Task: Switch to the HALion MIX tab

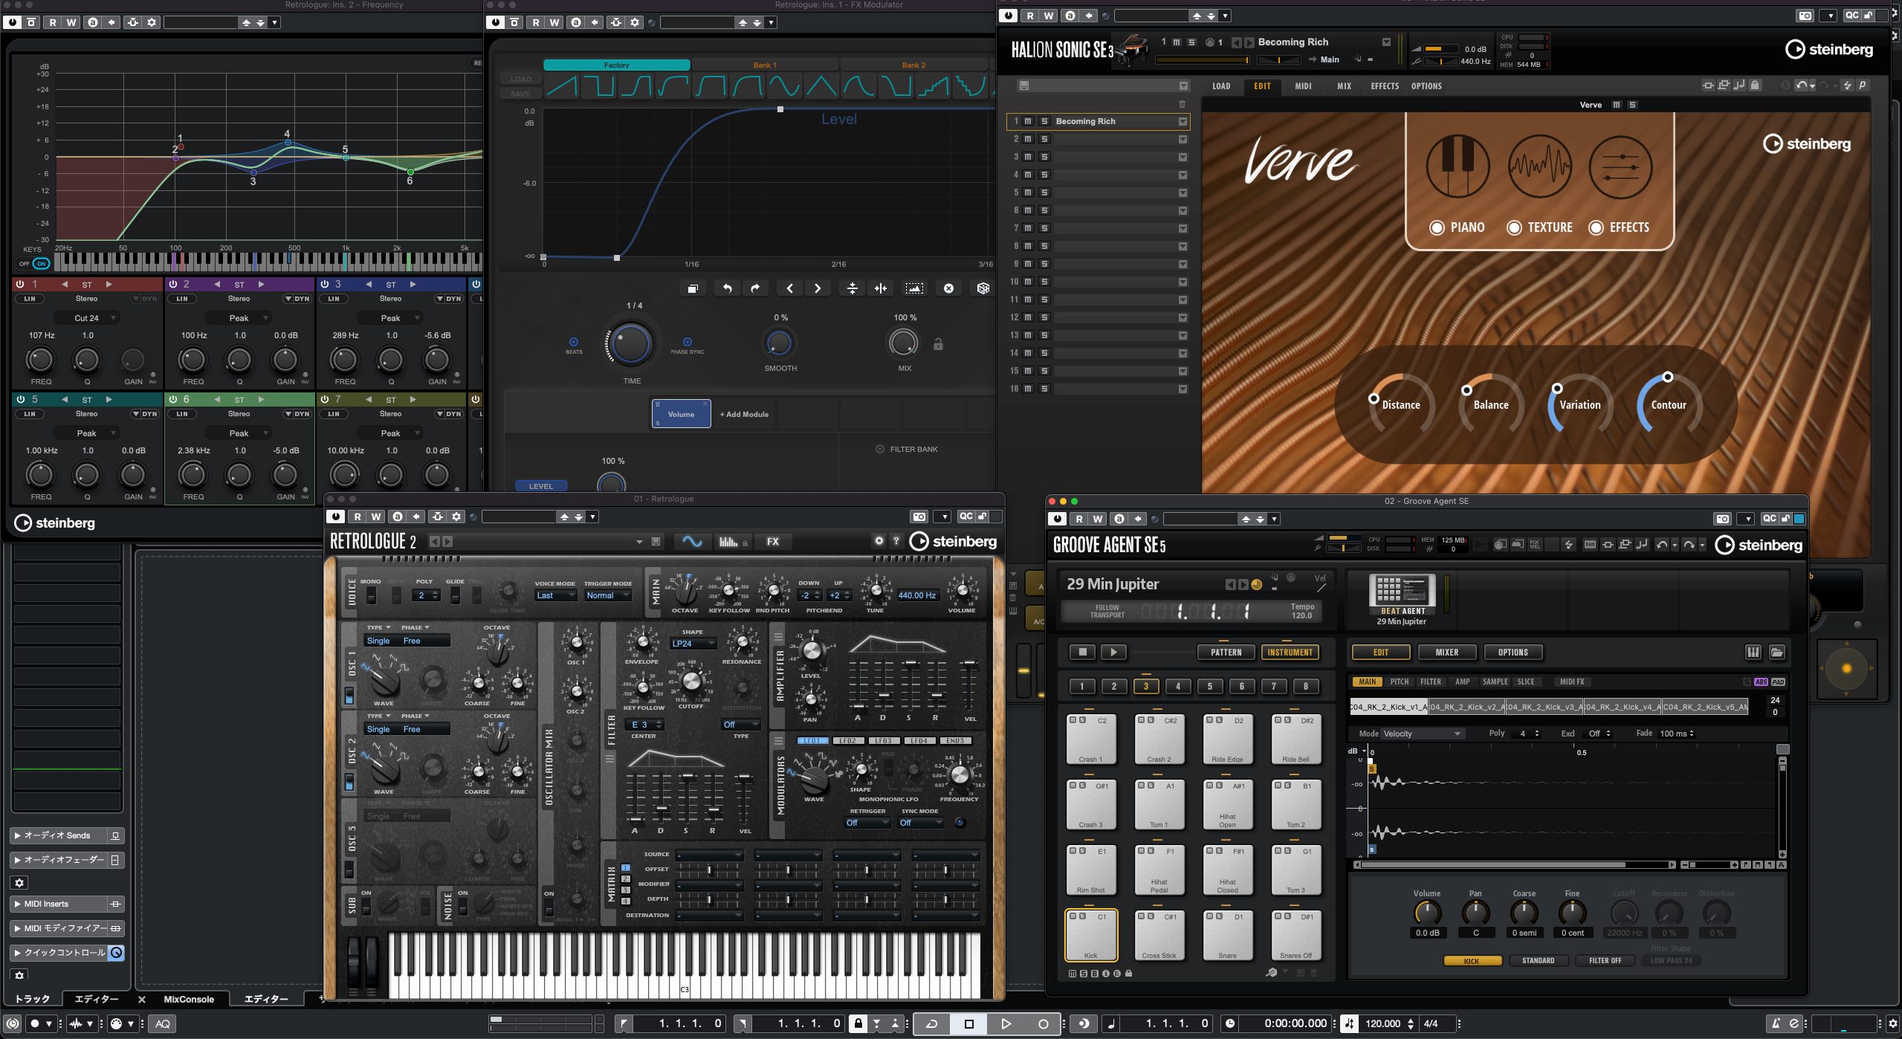Action: tap(1344, 86)
